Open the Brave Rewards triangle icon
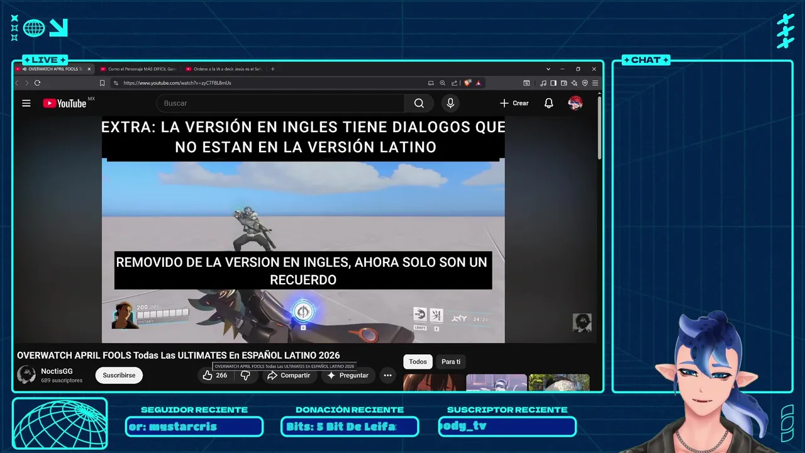The image size is (805, 453). [479, 83]
